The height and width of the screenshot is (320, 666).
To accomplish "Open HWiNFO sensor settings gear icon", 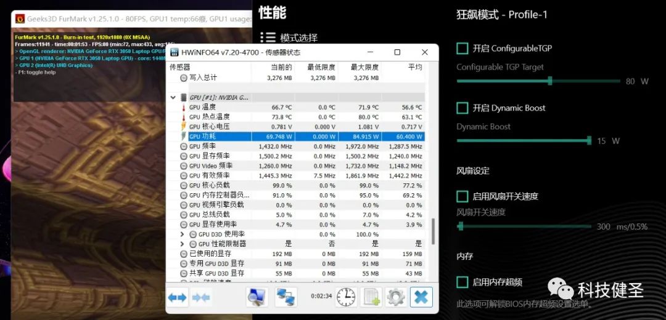I will pyautogui.click(x=396, y=297).
